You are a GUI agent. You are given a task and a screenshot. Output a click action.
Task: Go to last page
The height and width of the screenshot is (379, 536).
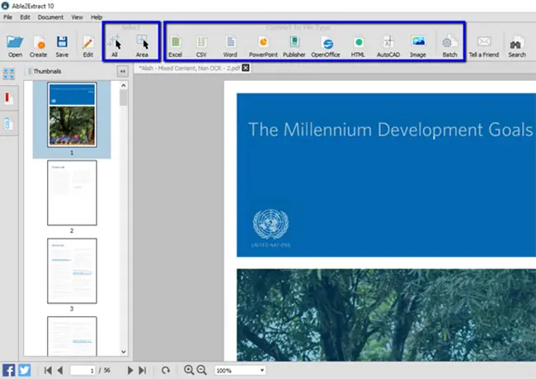[x=143, y=370]
